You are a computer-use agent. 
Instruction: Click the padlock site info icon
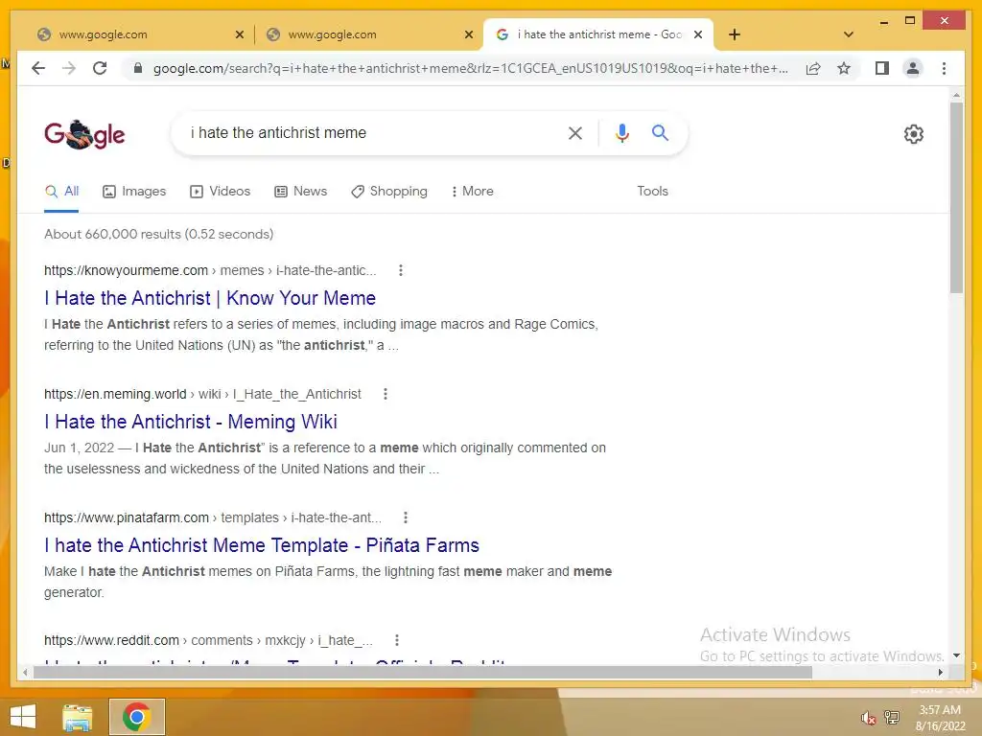(x=138, y=68)
